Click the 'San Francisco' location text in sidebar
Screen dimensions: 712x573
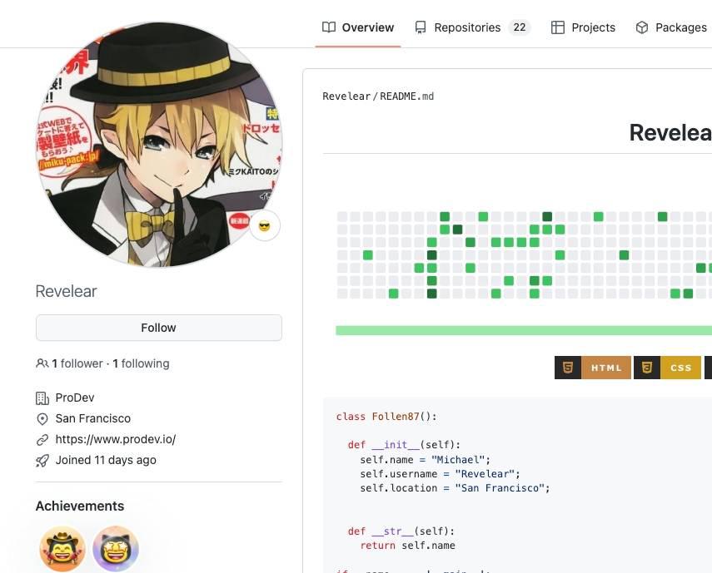[93, 418]
